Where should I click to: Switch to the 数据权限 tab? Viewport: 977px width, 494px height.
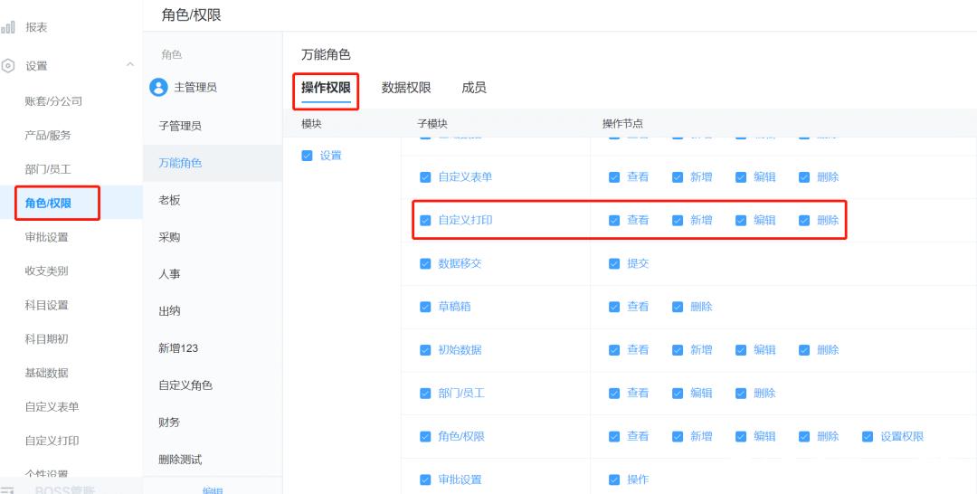[x=406, y=88]
